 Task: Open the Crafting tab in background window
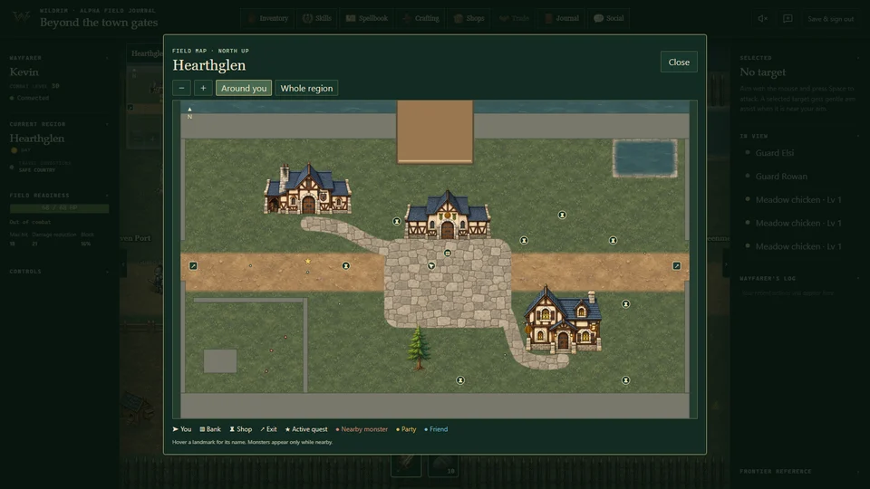pyautogui.click(x=420, y=18)
